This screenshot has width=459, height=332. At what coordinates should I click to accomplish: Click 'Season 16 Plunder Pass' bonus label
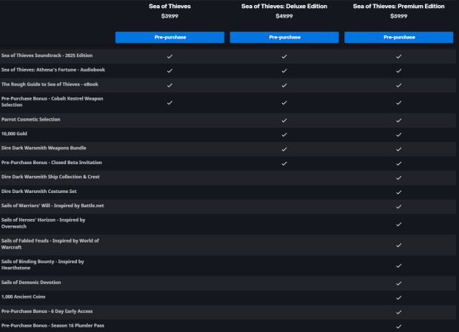[x=53, y=325]
